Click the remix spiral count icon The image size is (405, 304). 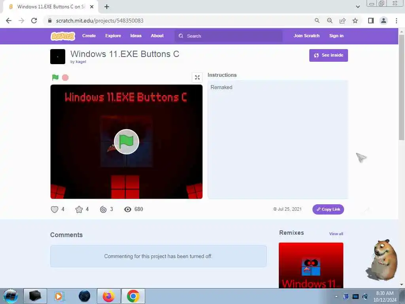click(x=103, y=209)
